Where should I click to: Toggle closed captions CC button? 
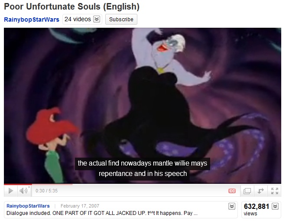tap(232, 191)
